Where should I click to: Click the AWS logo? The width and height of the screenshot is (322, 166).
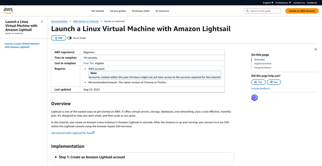pyautogui.click(x=8, y=11)
